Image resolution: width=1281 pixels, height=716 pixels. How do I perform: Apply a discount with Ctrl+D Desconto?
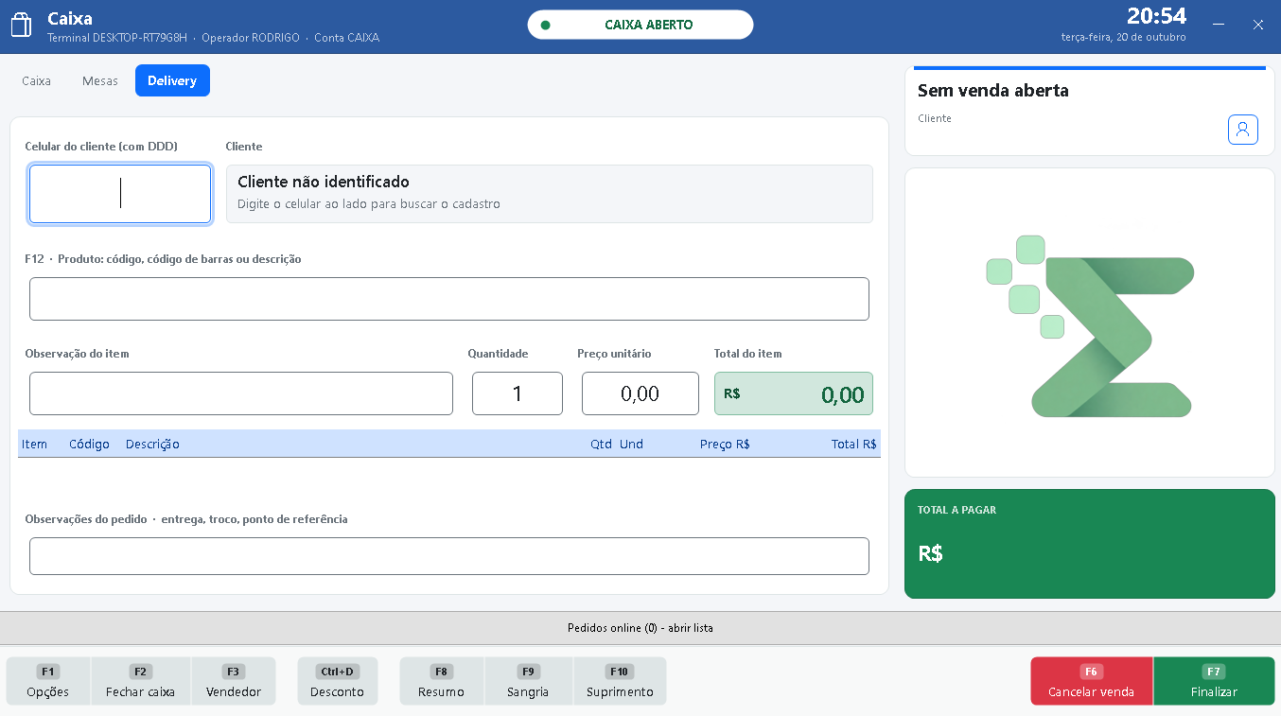click(x=338, y=681)
